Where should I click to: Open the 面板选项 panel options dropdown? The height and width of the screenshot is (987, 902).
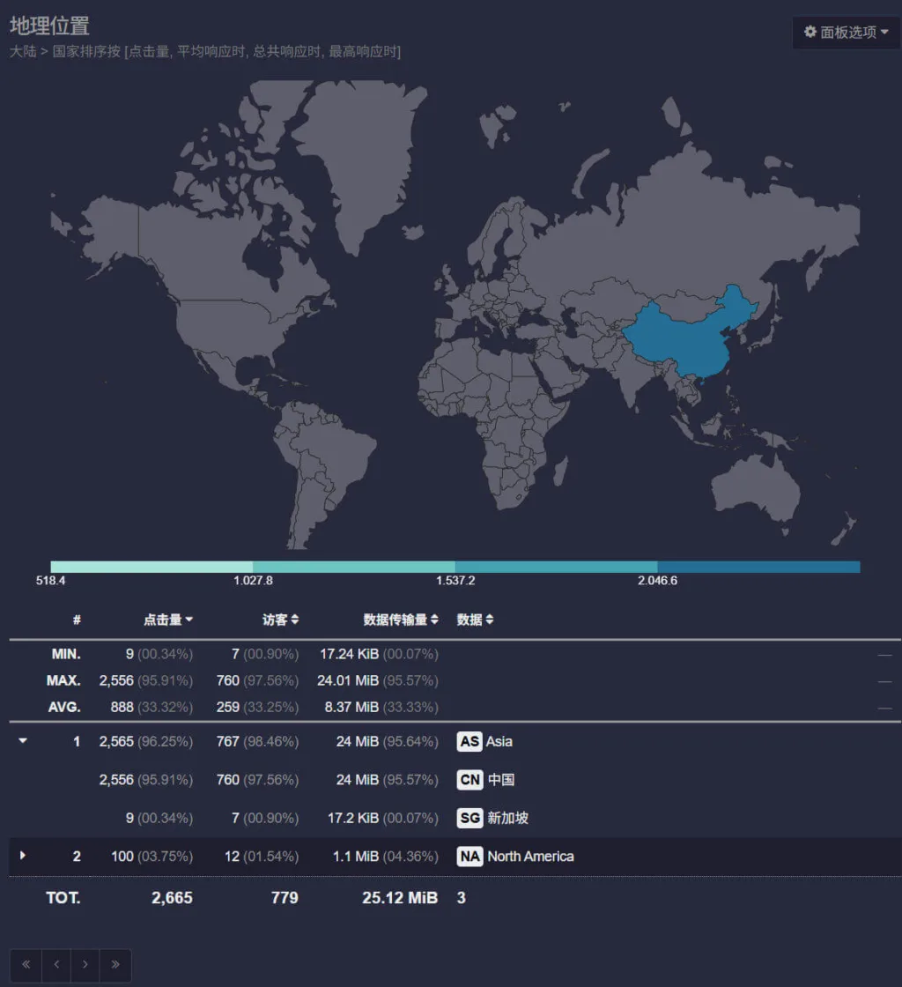pyautogui.click(x=846, y=33)
